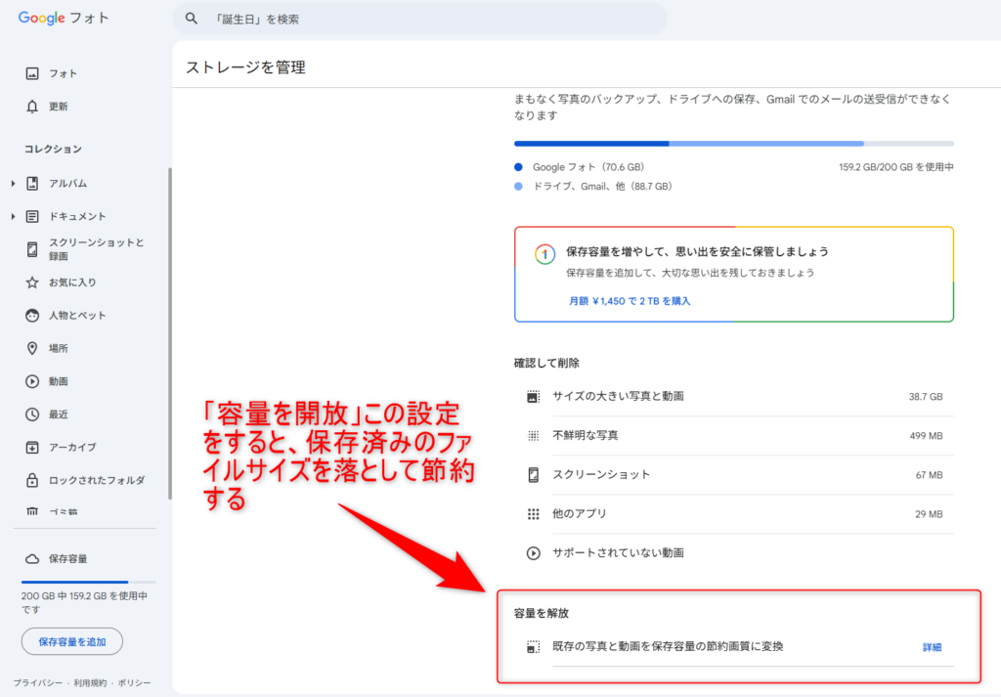This screenshot has height=697, width=1001.
Task: Click the 人物とペット face icon
Action: click(32, 316)
